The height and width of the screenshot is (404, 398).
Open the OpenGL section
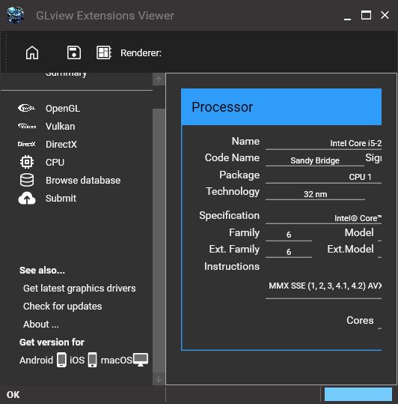[63, 109]
